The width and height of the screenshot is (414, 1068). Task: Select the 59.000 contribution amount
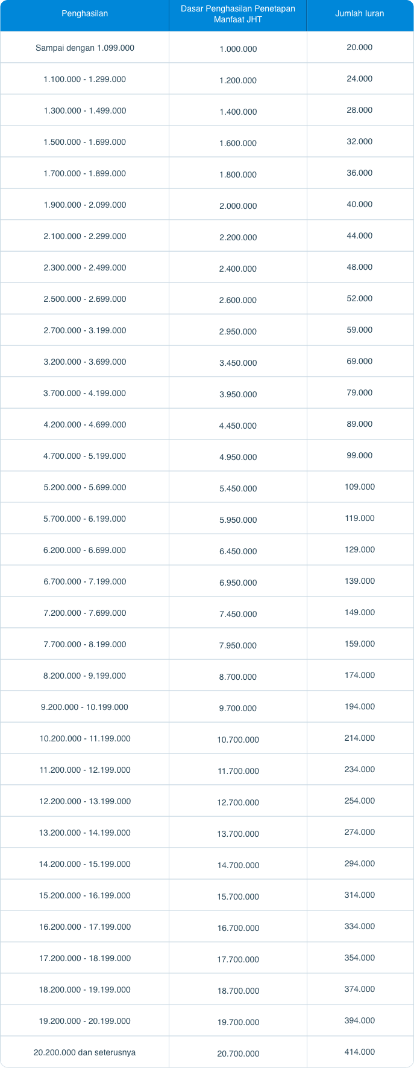tap(360, 330)
